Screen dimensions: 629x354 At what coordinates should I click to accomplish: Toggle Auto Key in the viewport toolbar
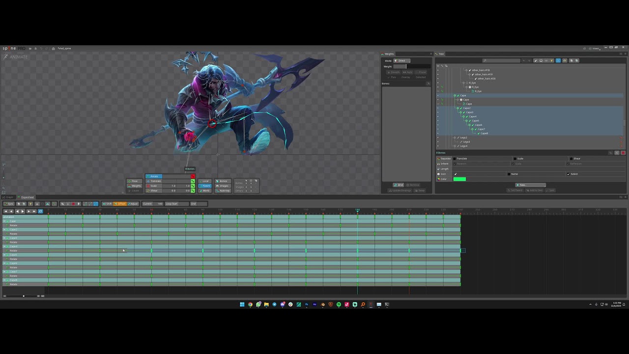pyautogui.click(x=224, y=191)
